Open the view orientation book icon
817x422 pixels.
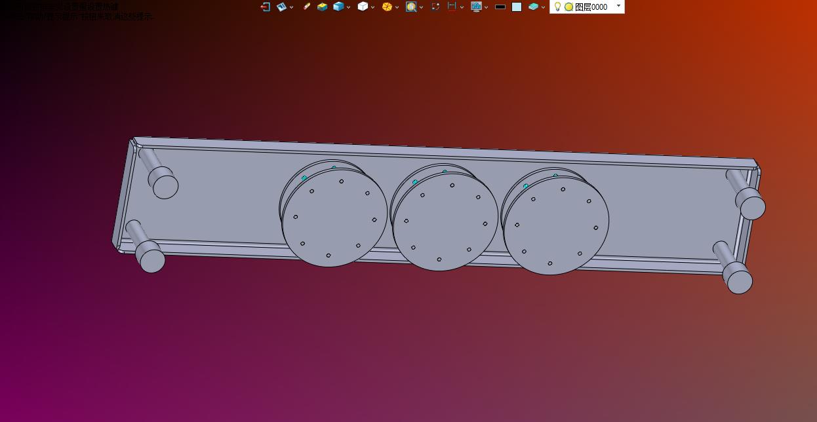[x=281, y=7]
